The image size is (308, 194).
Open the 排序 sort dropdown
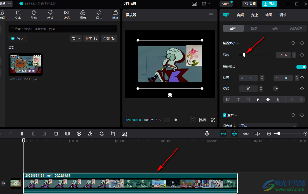pos(91,38)
